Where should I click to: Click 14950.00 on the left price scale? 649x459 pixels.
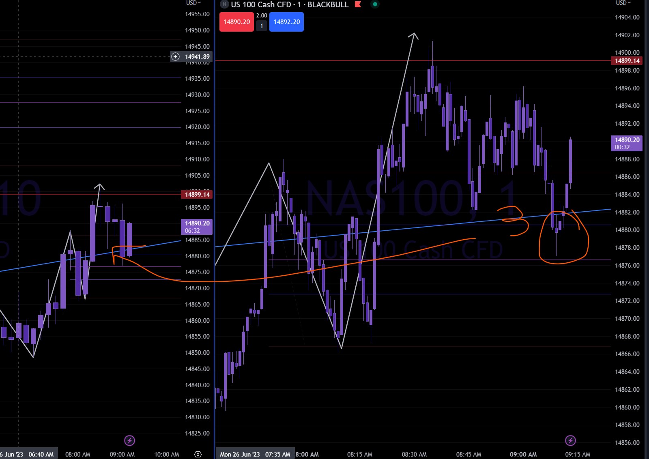[x=198, y=30]
